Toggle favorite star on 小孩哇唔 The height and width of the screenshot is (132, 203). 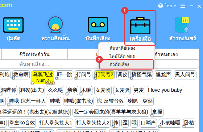click(x=159, y=127)
